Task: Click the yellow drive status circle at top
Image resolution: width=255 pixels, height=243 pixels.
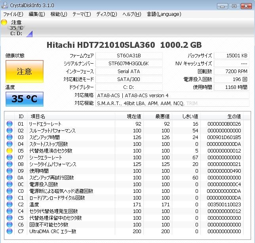Action: pyautogui.click(x=4, y=22)
